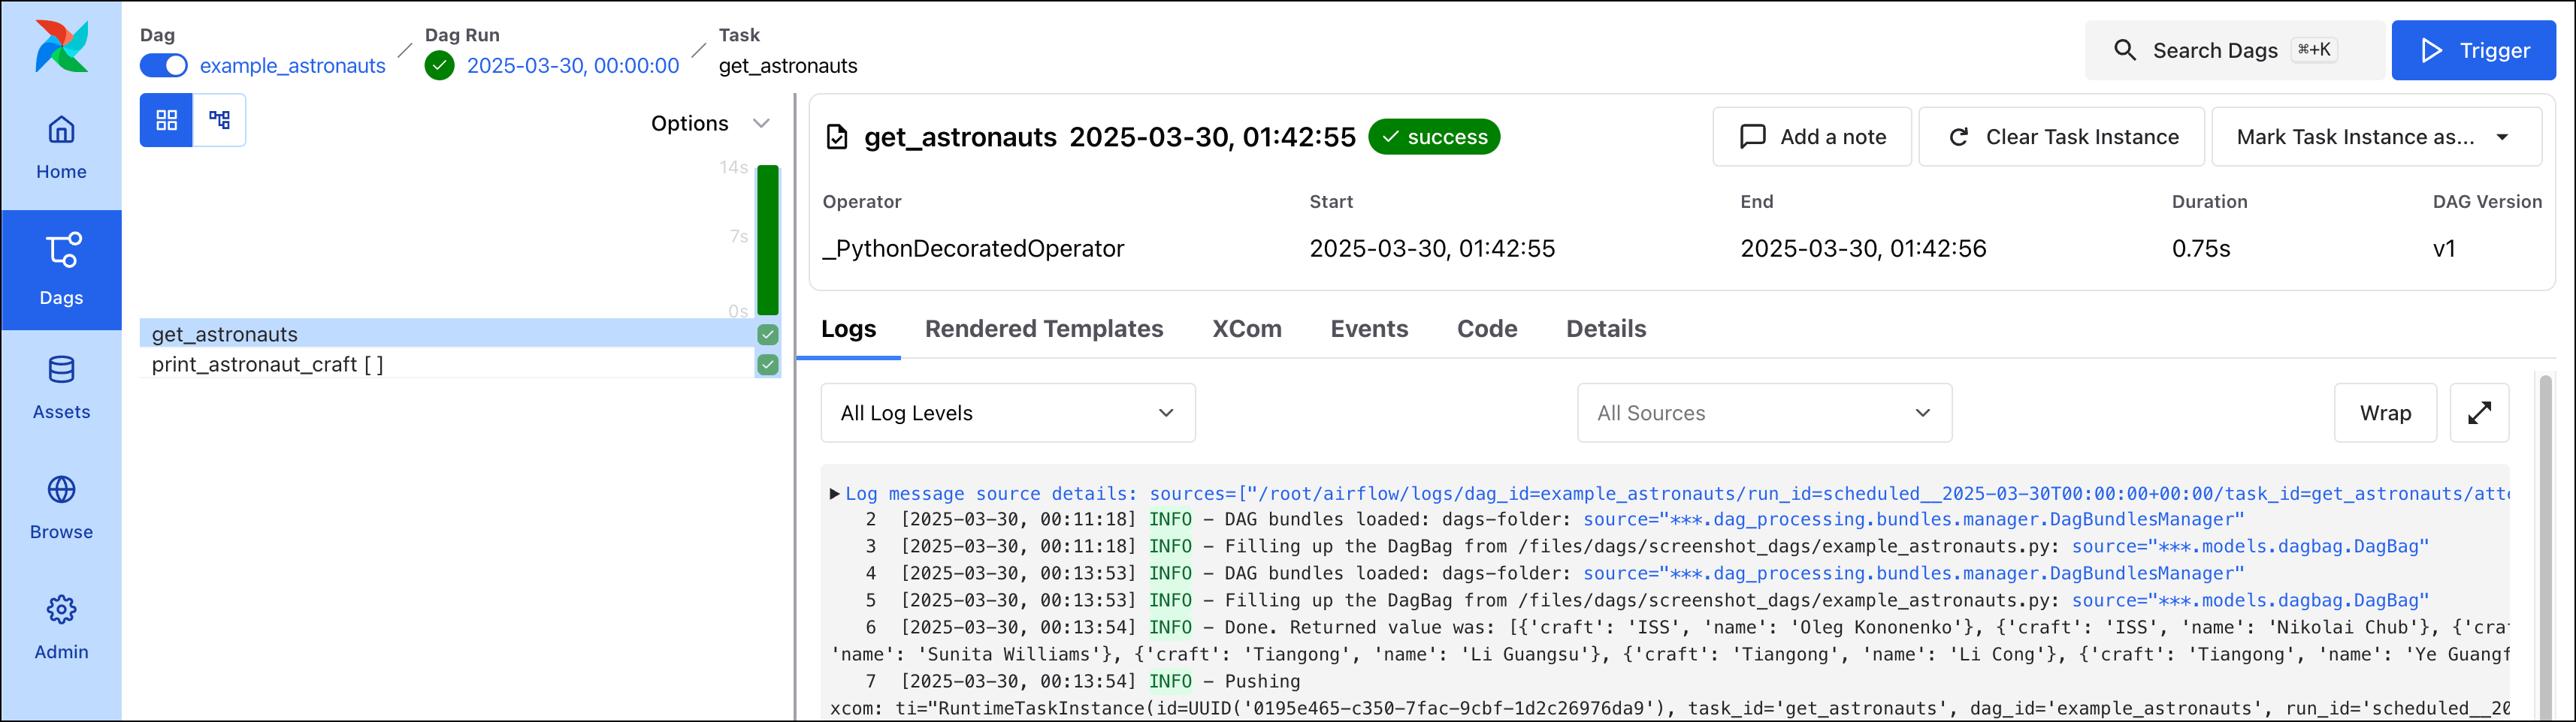
Task: Open the All Sources dropdown
Action: click(x=1763, y=413)
